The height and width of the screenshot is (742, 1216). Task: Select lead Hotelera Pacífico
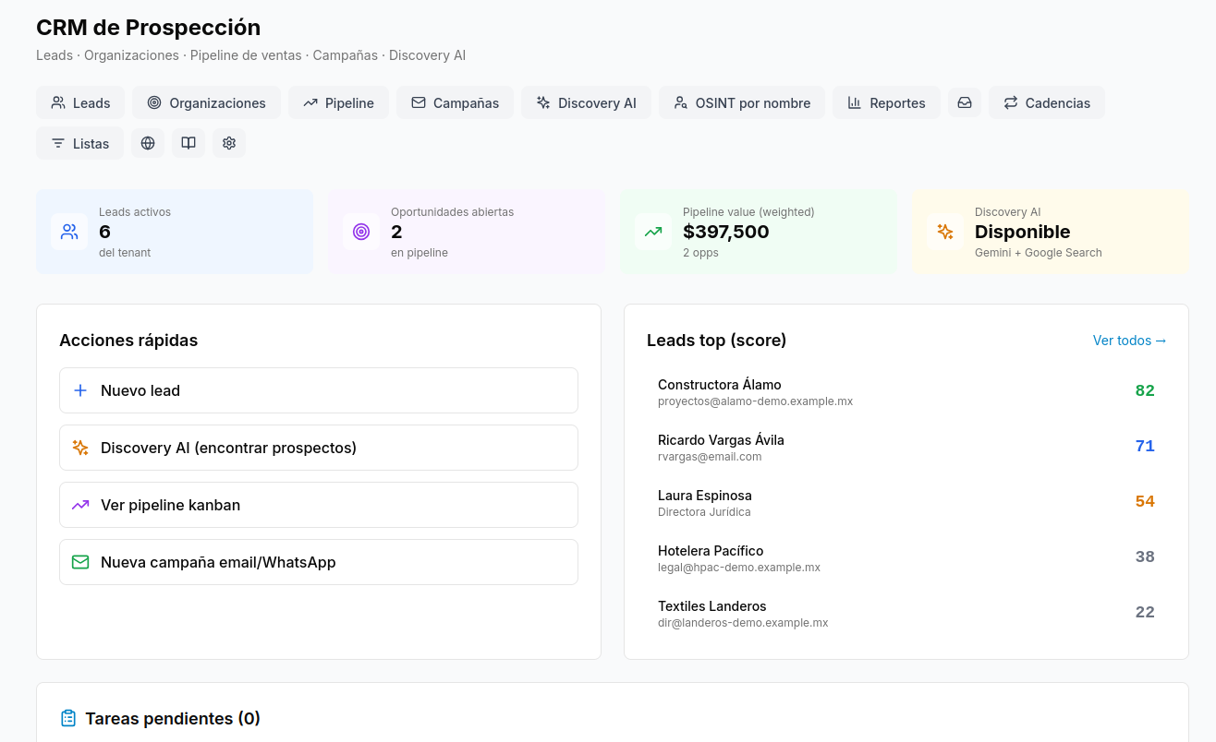(x=906, y=557)
